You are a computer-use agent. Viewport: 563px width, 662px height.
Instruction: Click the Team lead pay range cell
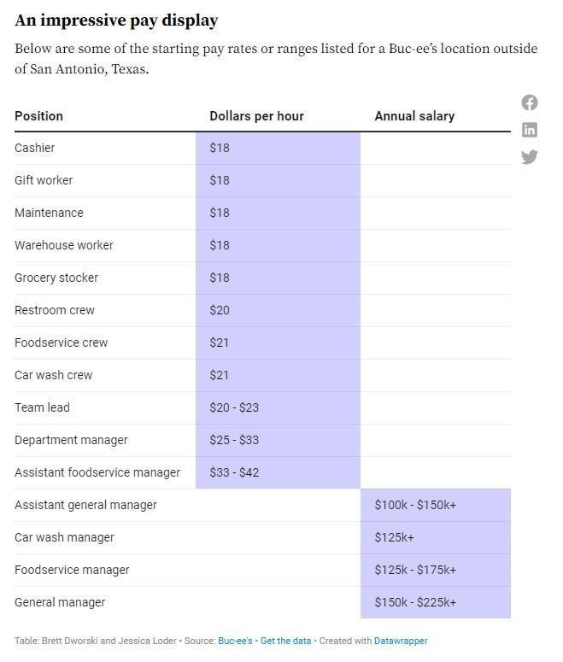point(234,407)
